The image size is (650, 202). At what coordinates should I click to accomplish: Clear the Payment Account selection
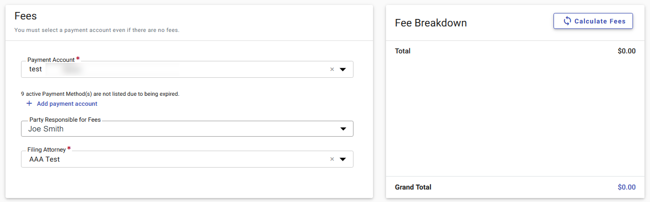332,69
